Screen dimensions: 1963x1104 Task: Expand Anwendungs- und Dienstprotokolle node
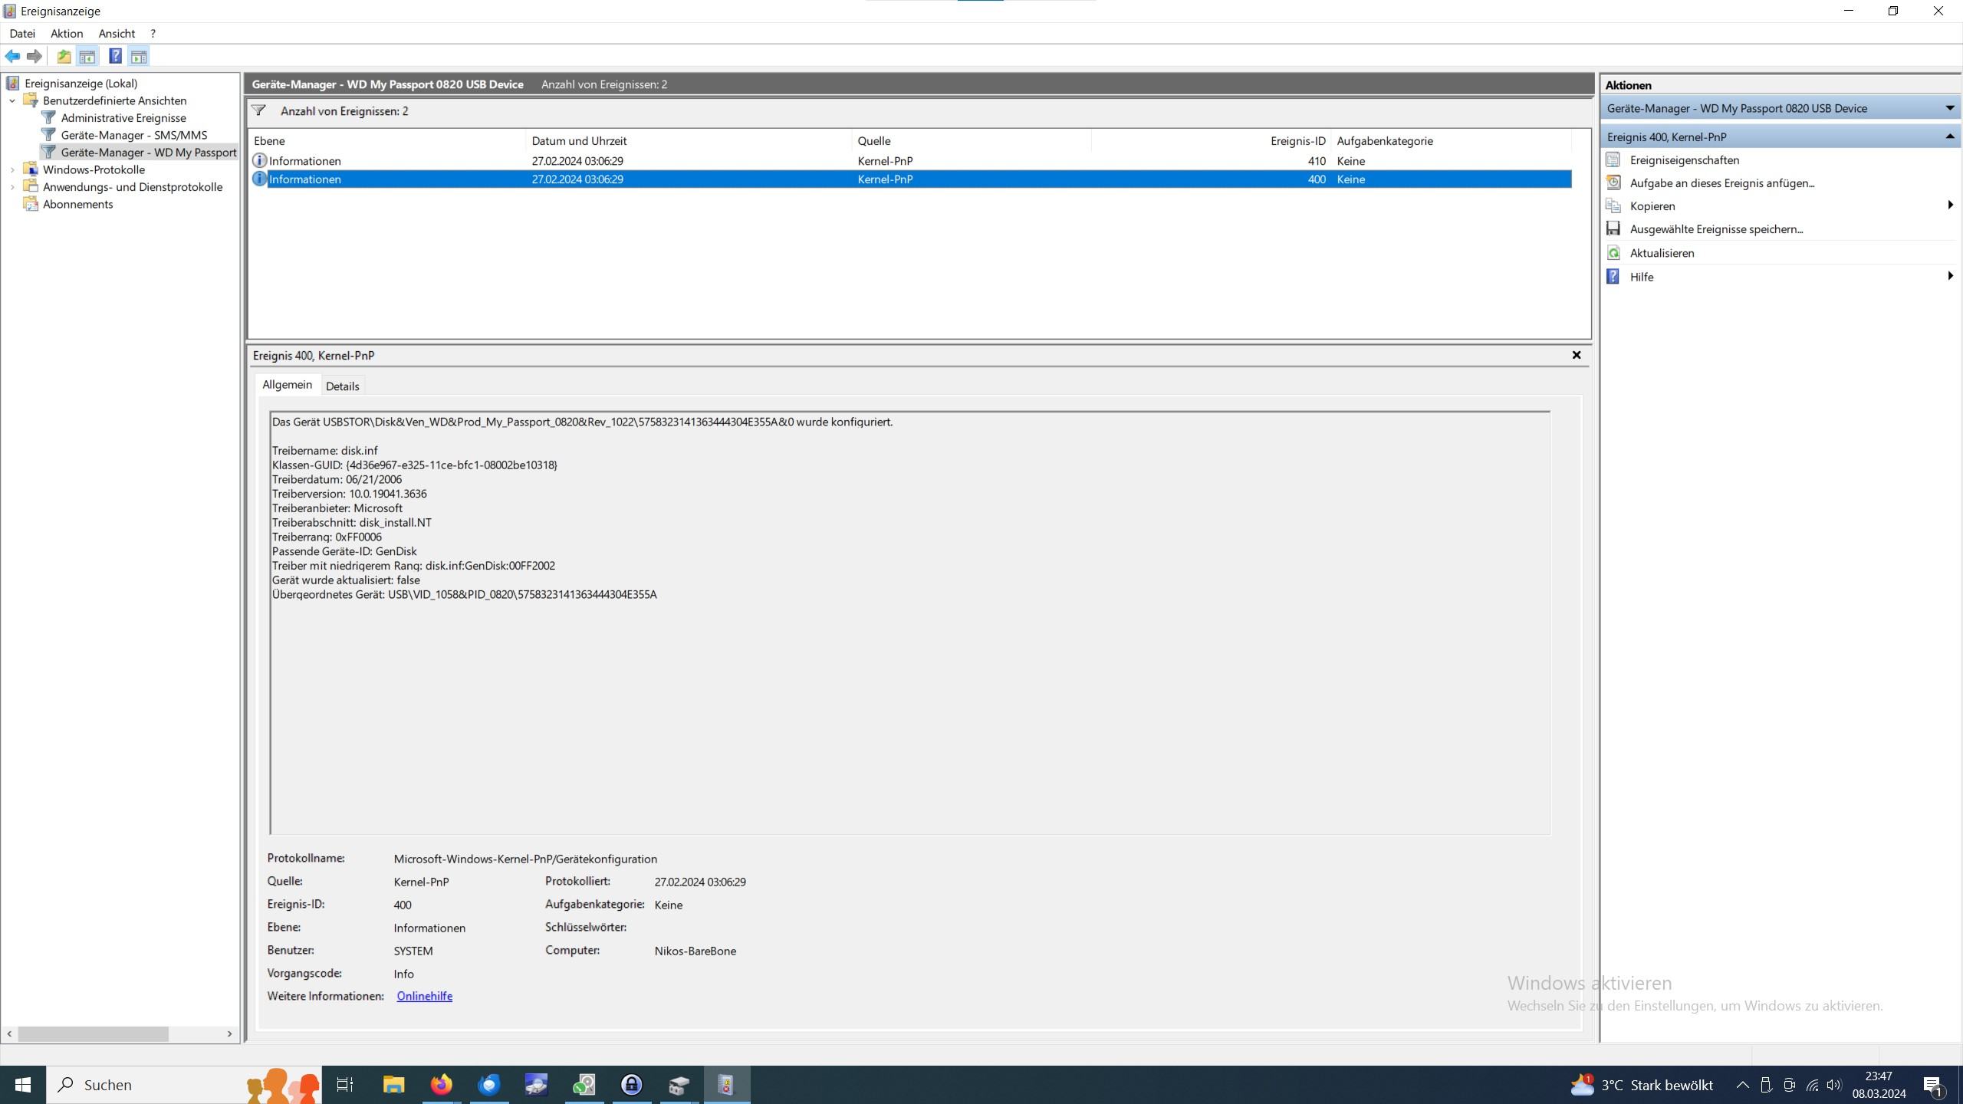[x=12, y=187]
